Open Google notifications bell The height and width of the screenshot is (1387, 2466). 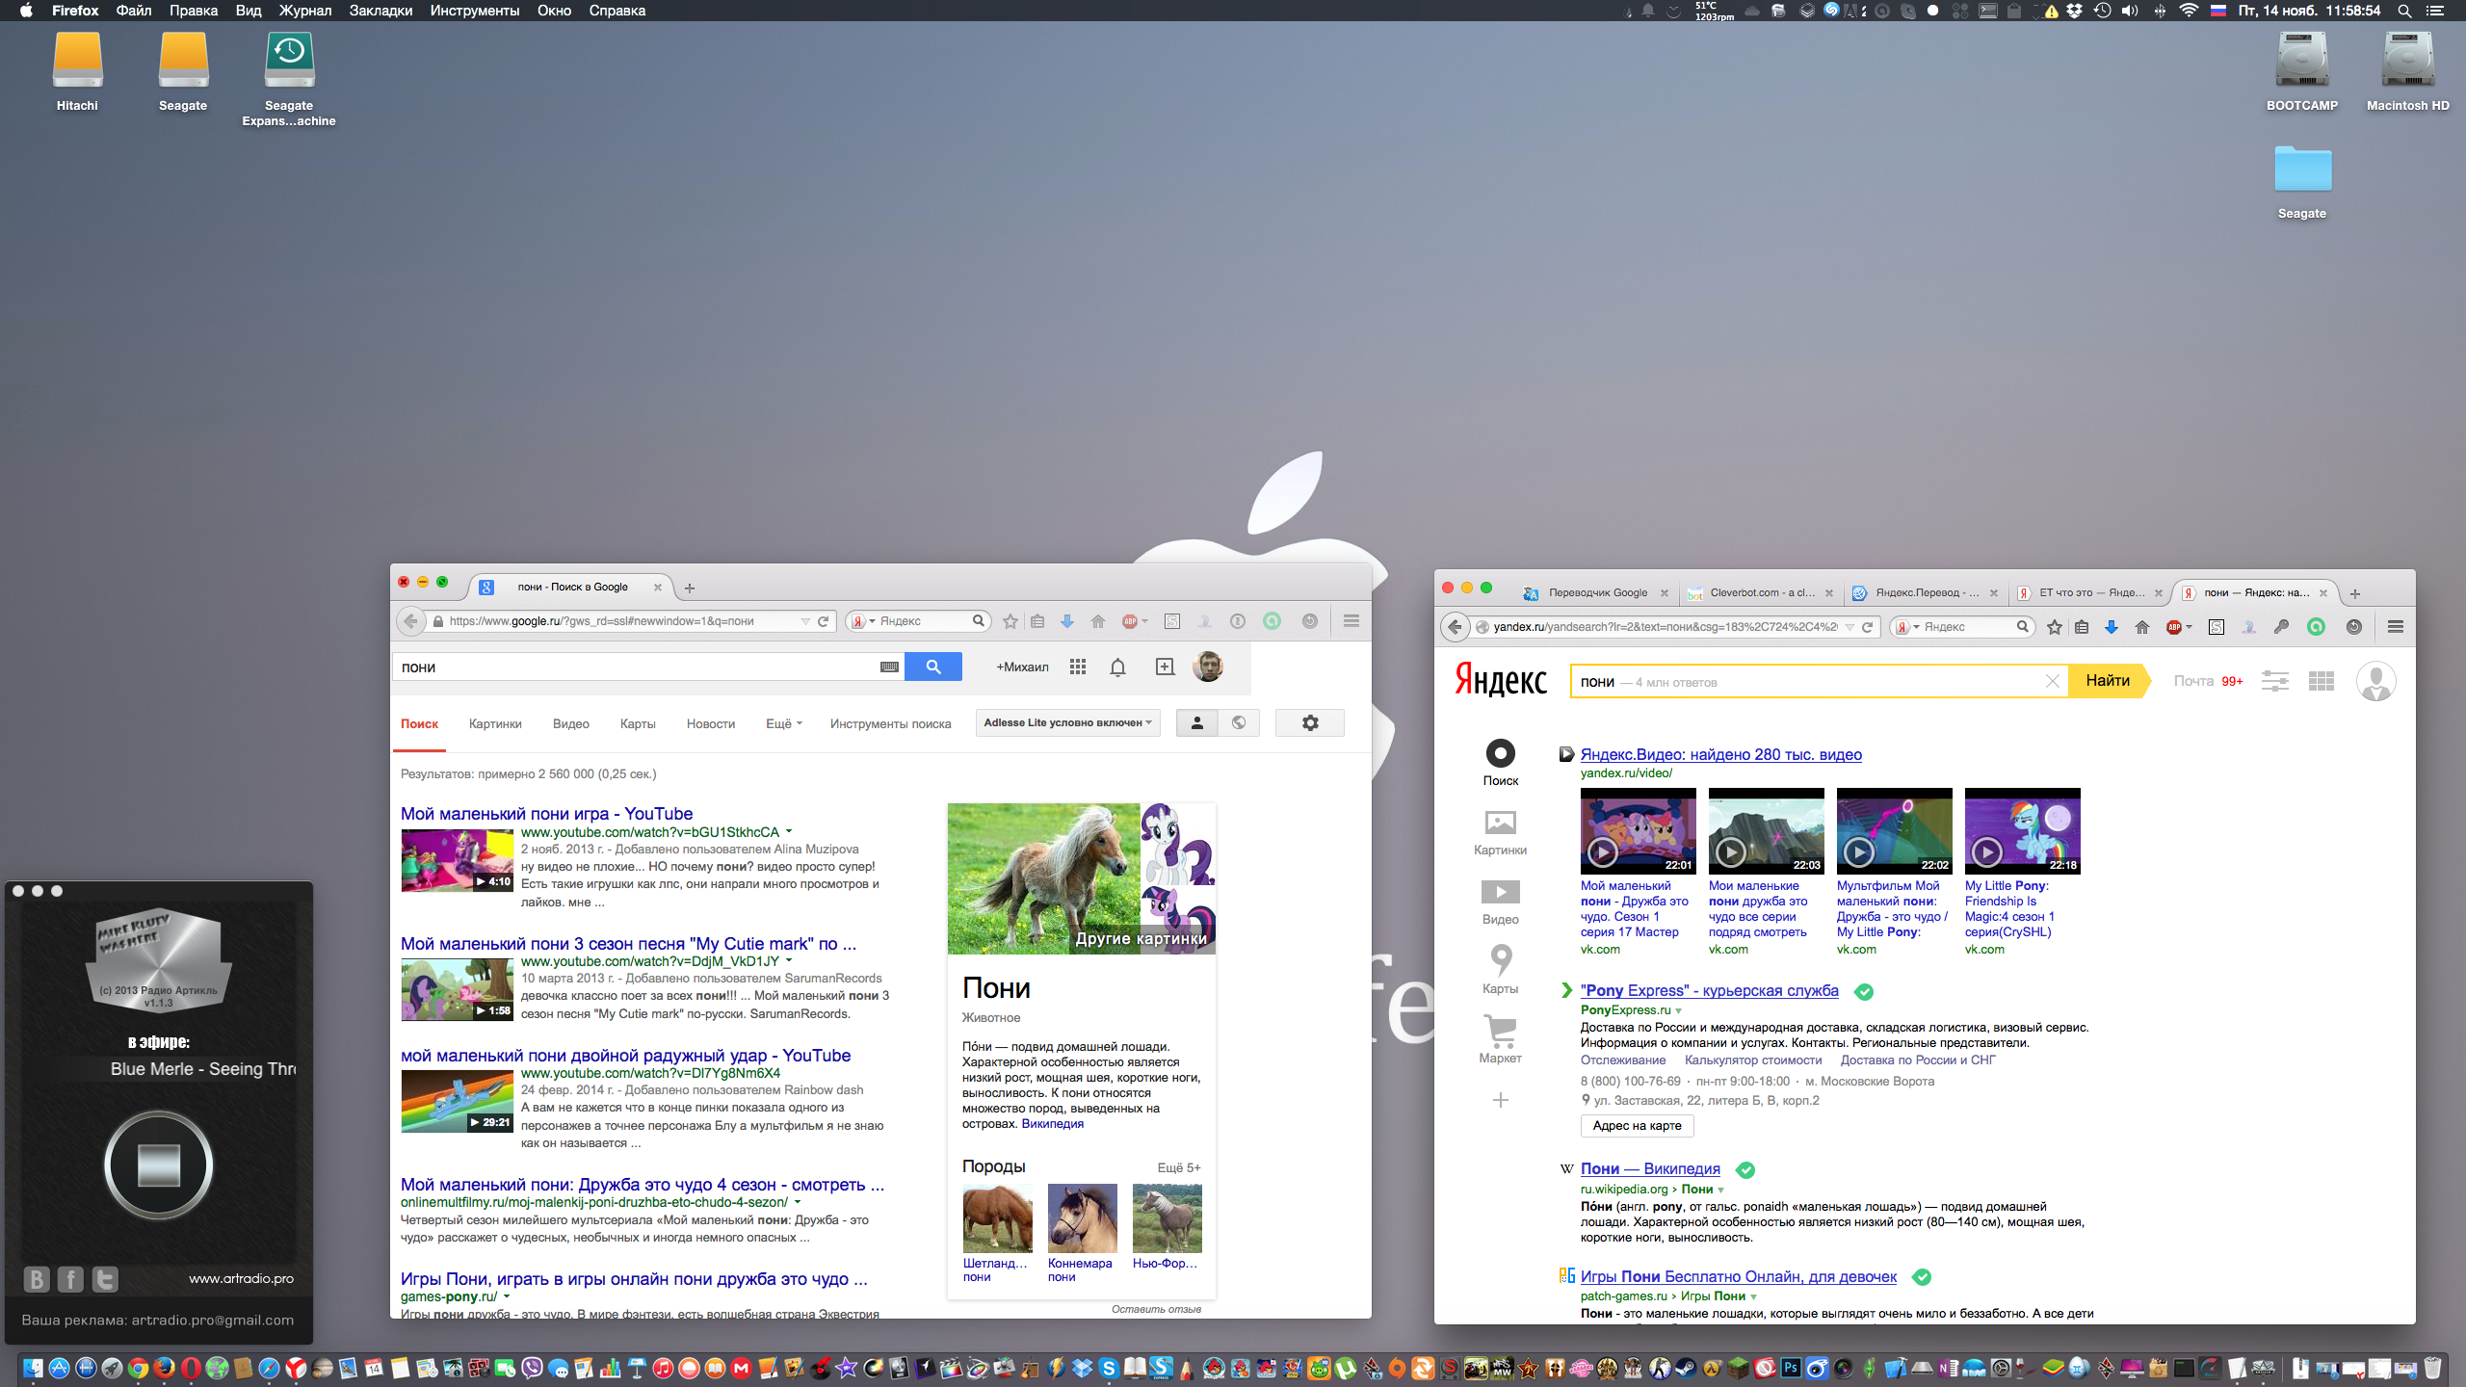[1117, 667]
